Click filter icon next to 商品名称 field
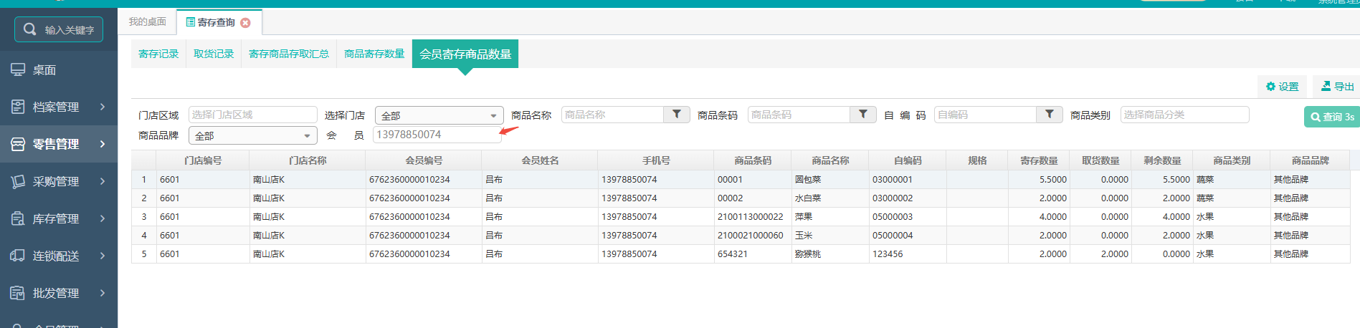This screenshot has height=328, width=1360. (676, 115)
